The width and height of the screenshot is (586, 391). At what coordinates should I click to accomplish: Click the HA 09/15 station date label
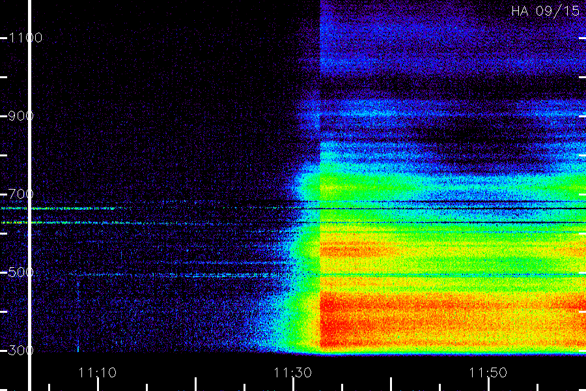545,11
